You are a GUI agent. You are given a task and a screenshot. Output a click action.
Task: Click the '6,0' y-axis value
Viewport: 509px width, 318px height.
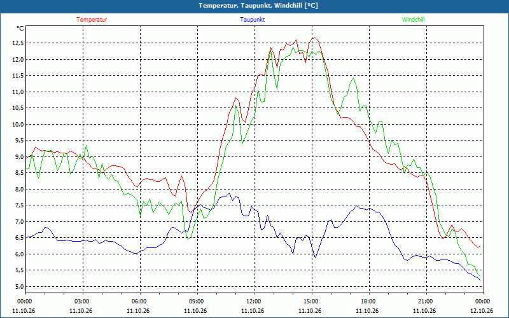tap(20, 254)
